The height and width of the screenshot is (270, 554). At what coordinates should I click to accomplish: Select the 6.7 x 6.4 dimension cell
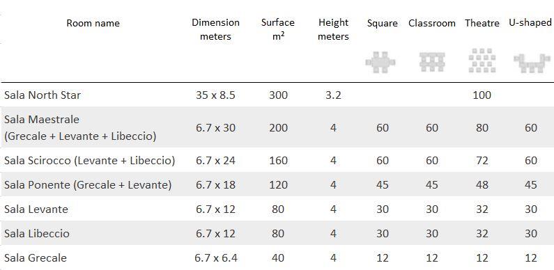216,257
